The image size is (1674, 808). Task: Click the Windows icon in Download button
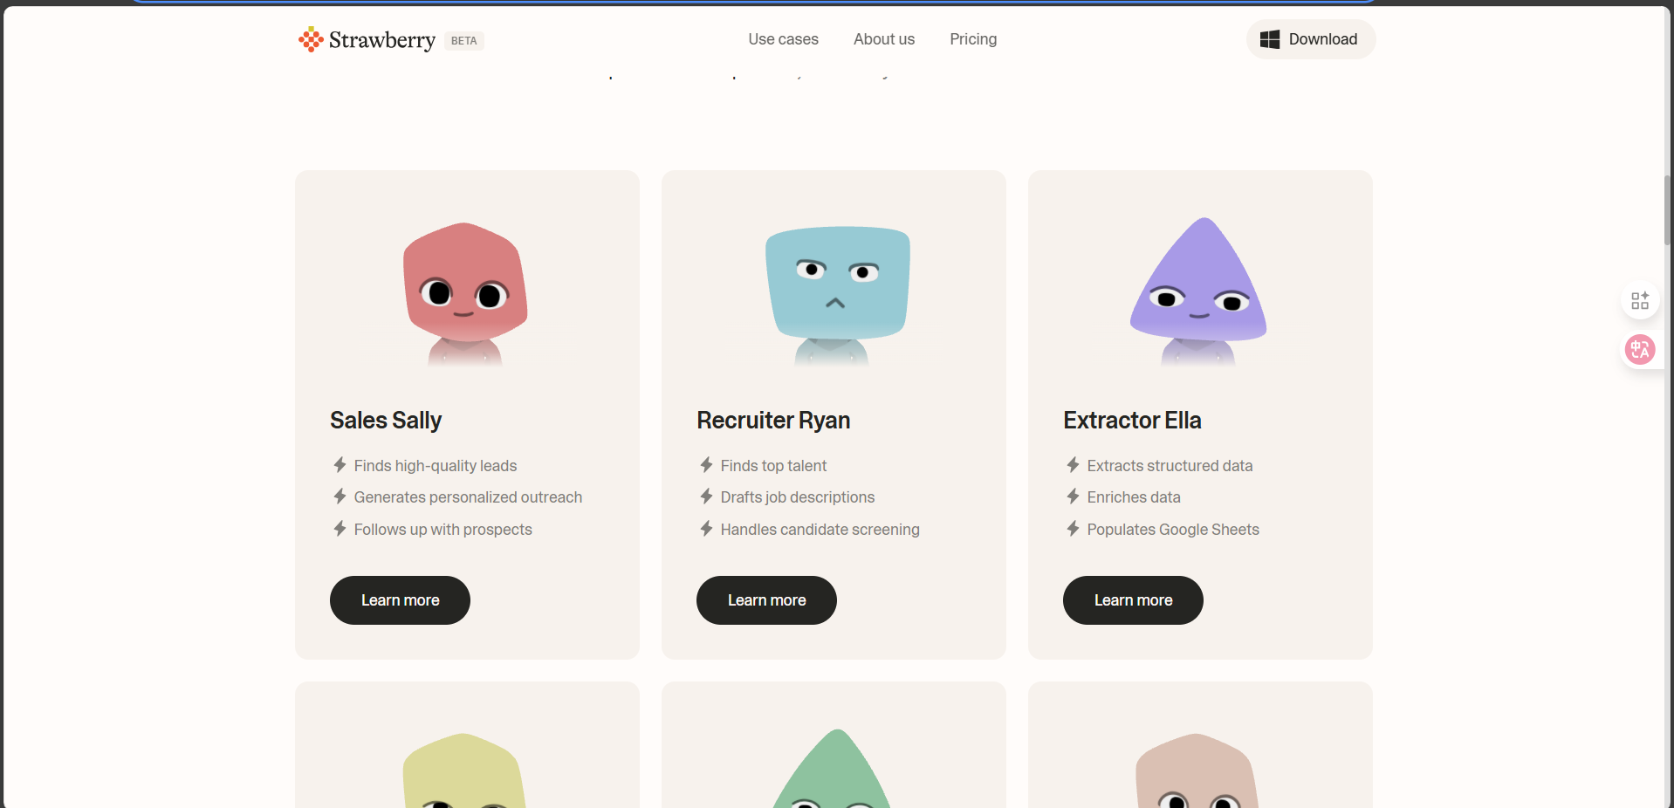point(1270,39)
